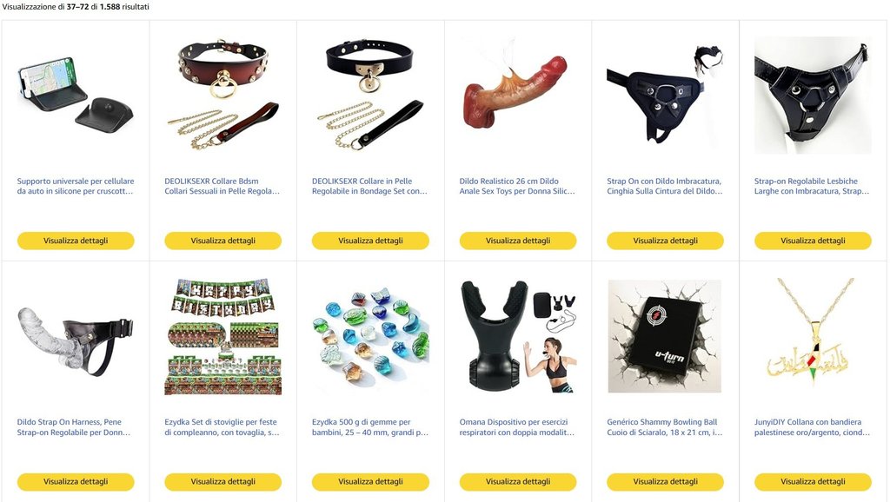Viewport: 890px width, 502px height.
Task: Open the gold Palestinian flag necklace image
Action: pyautogui.click(x=812, y=334)
